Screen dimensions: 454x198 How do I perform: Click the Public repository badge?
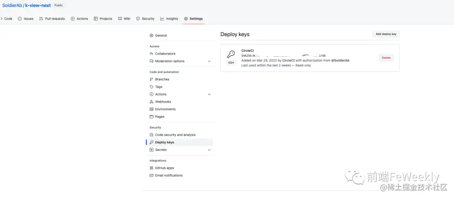pyautogui.click(x=58, y=5)
